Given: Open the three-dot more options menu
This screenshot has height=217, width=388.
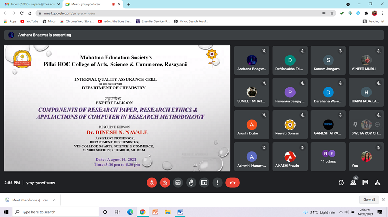Looking at the screenshot, I should (x=217, y=182).
